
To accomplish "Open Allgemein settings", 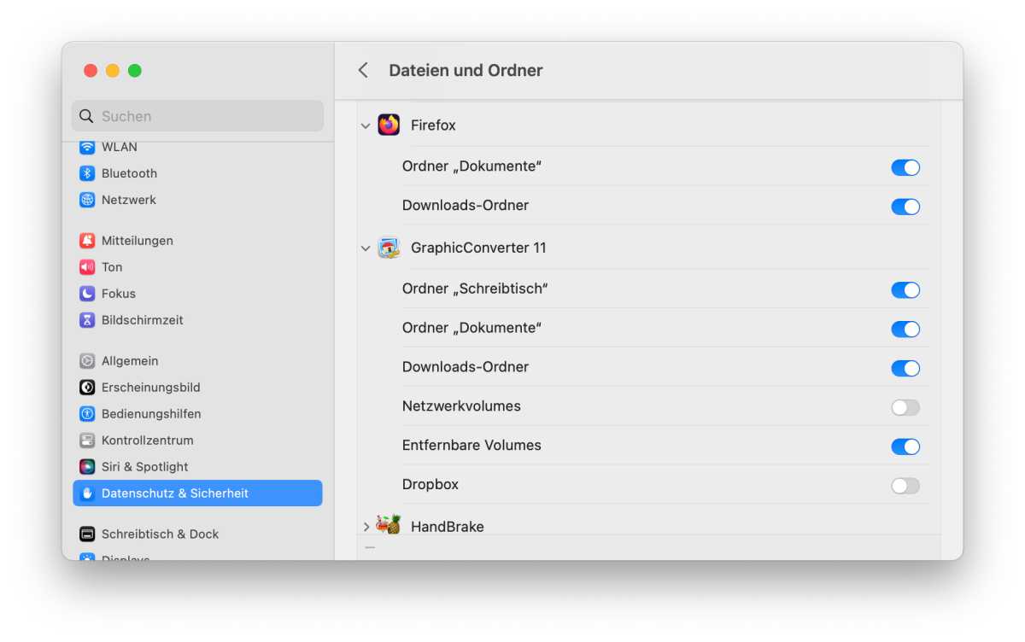I will [197, 361].
